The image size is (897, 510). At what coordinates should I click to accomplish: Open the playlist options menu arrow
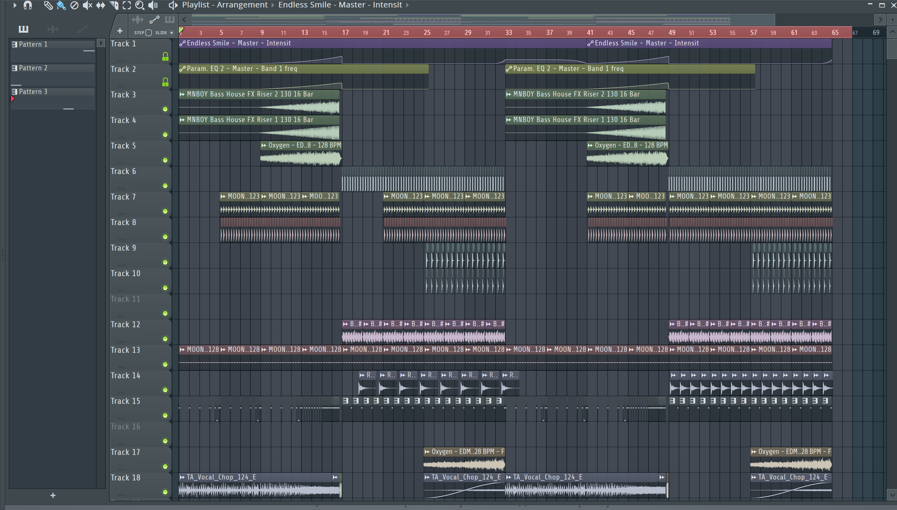(15, 5)
